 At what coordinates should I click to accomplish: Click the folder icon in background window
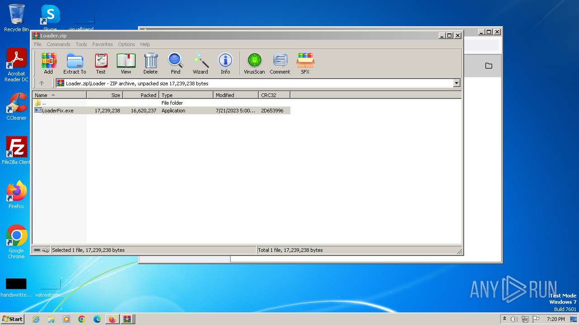click(x=489, y=66)
